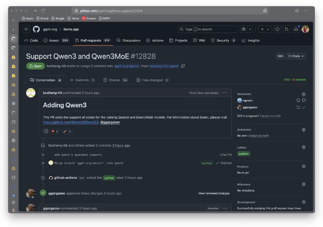323x227 pixels.
Task: Open the Reviewers settings gear
Action: 304,94
